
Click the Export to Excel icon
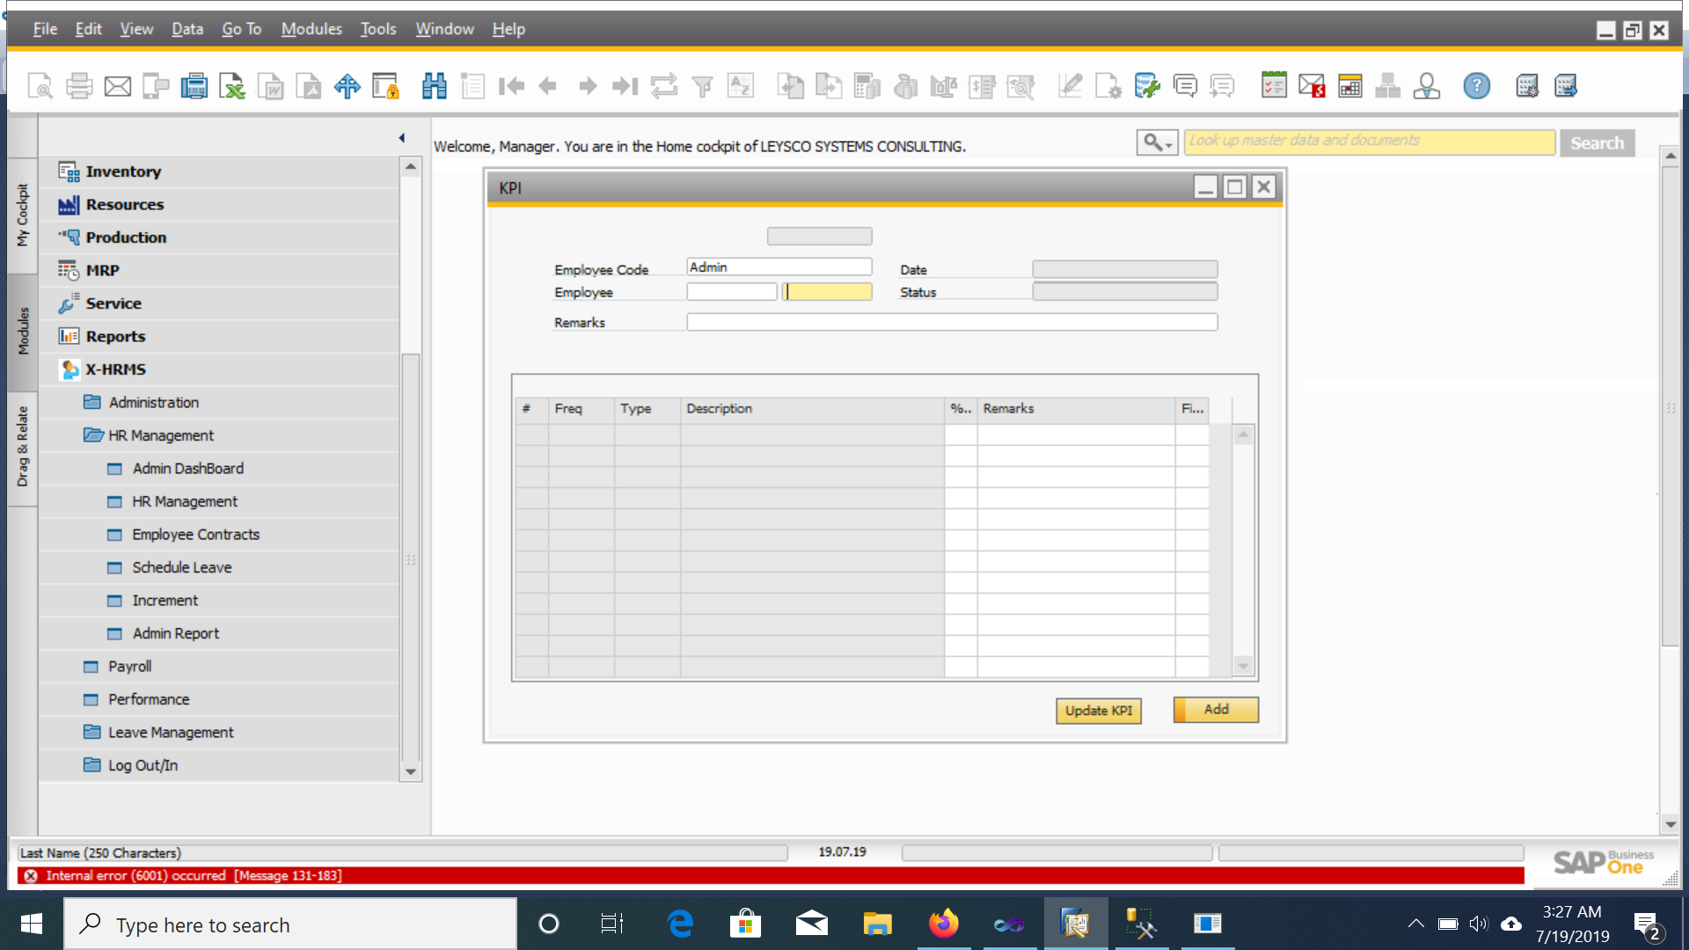[x=232, y=86]
